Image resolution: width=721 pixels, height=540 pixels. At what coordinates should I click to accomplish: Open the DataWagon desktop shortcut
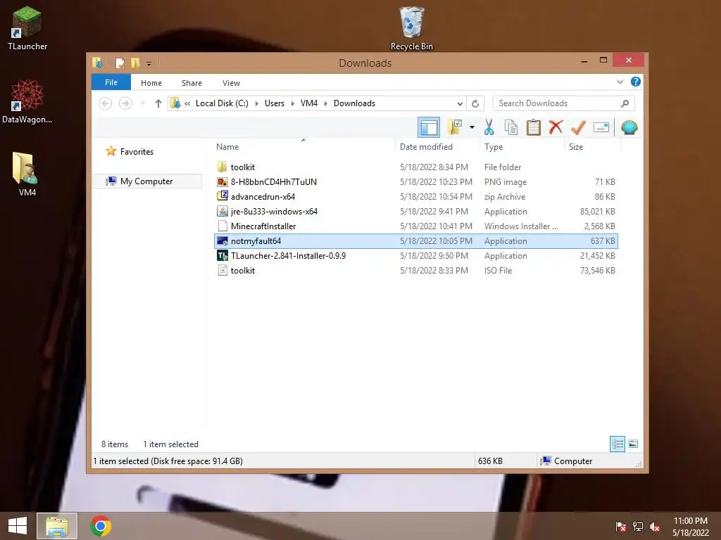[27, 101]
